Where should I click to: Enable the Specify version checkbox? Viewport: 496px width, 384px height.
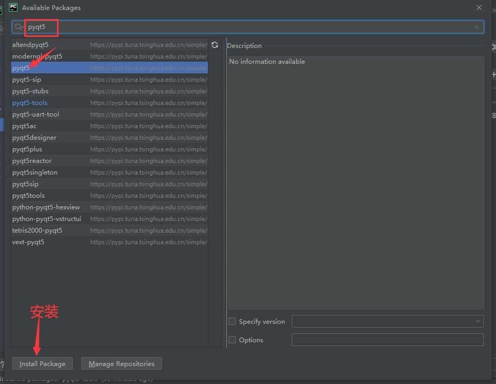click(232, 321)
